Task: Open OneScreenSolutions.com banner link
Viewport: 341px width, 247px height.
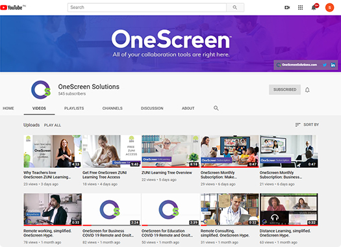Action: click(x=297, y=65)
